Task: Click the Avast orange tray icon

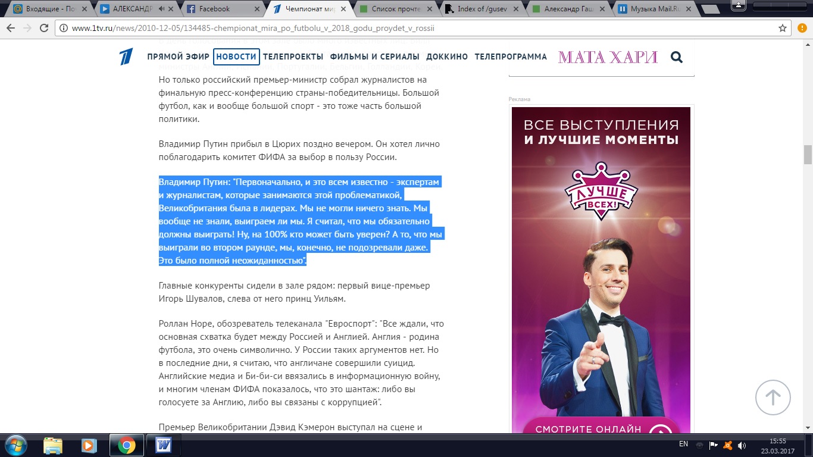Action: (x=728, y=445)
